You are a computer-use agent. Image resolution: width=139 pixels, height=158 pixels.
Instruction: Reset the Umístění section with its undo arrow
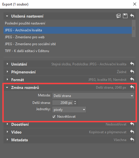[x=132, y=64]
